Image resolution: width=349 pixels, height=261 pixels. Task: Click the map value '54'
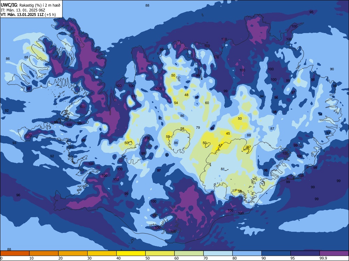[176, 103]
